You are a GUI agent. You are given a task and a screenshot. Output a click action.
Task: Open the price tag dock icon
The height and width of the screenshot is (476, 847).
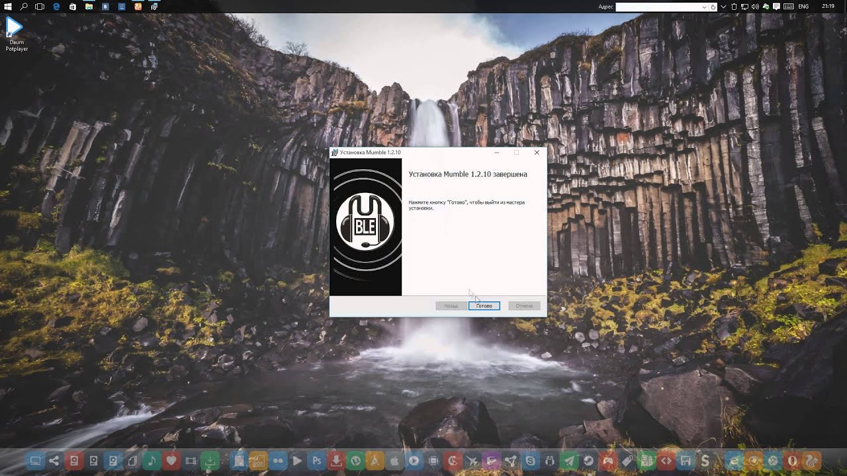click(627, 460)
